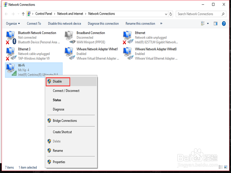Click the Network Connections title bar icon

point(5,4)
